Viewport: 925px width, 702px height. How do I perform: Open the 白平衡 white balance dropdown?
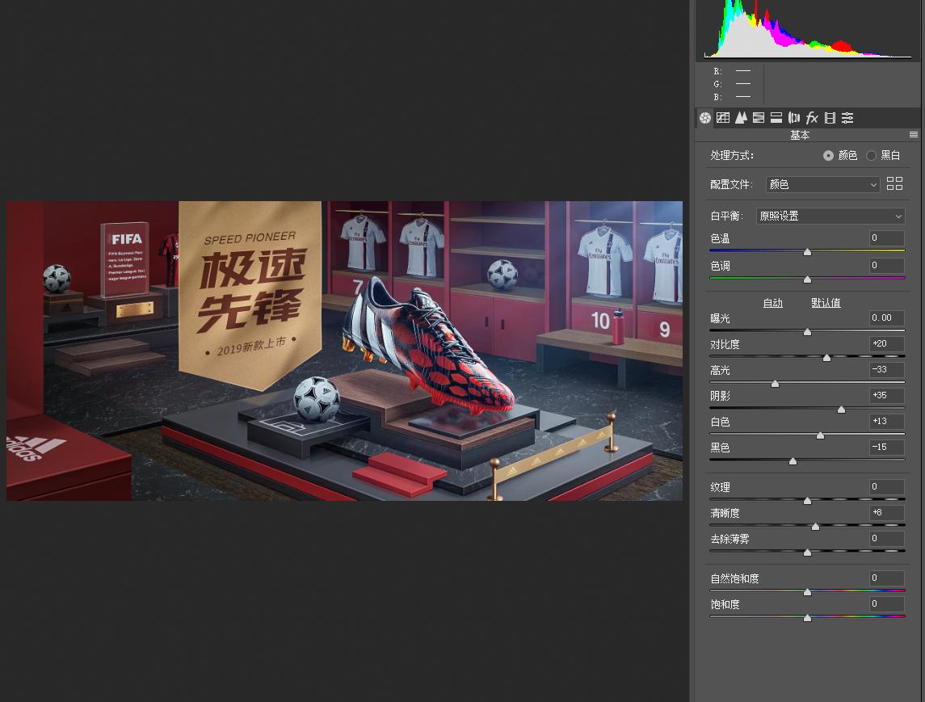tap(830, 216)
